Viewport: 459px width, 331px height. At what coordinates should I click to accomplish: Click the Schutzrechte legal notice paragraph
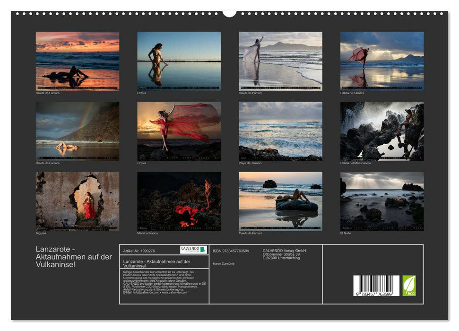pyautogui.click(x=158, y=281)
